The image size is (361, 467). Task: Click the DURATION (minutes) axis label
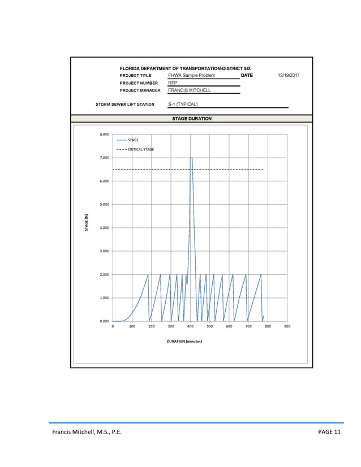(184, 341)
